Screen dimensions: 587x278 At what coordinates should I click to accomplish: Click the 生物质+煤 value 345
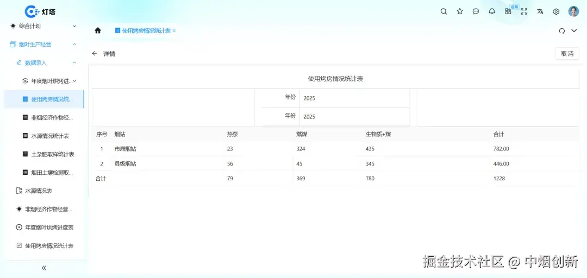[x=370, y=164]
